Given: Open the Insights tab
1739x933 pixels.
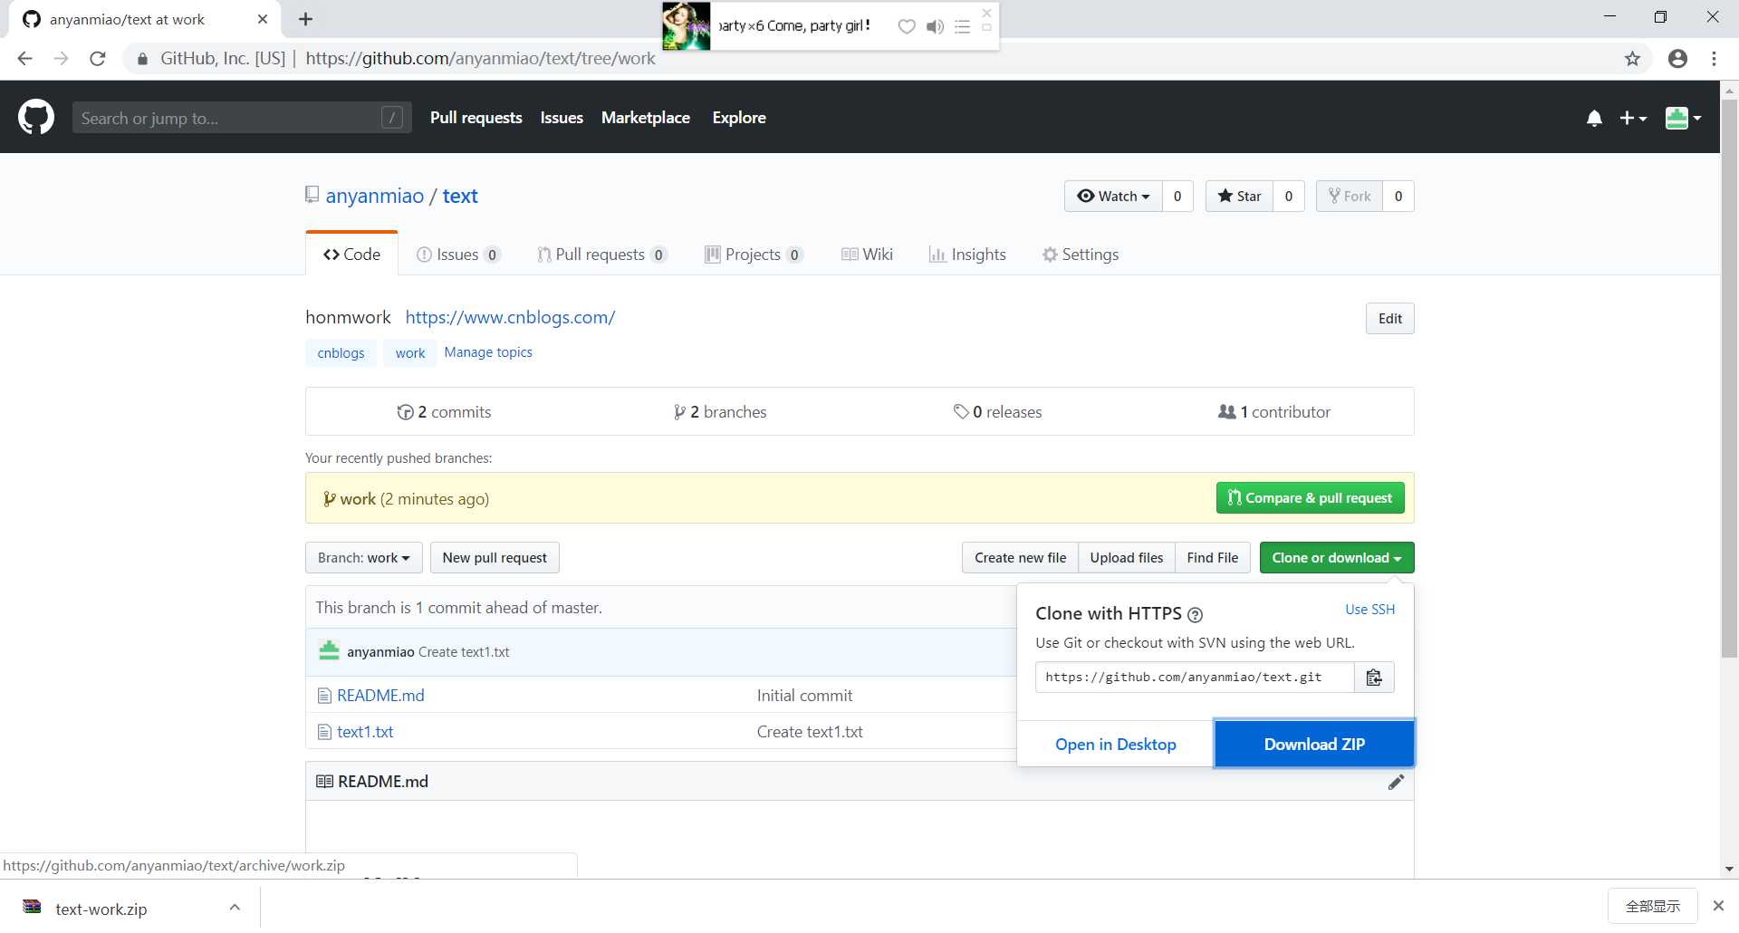Looking at the screenshot, I should coord(967,255).
